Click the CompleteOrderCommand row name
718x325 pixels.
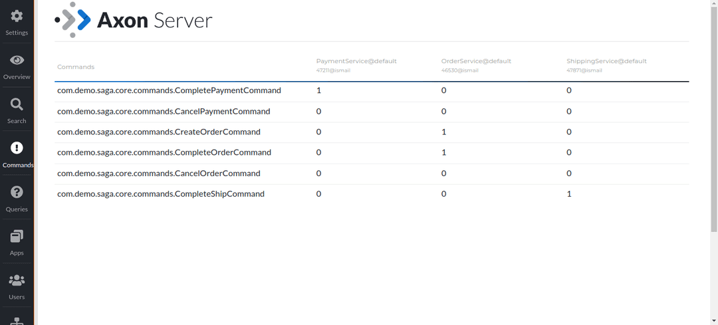(x=164, y=153)
